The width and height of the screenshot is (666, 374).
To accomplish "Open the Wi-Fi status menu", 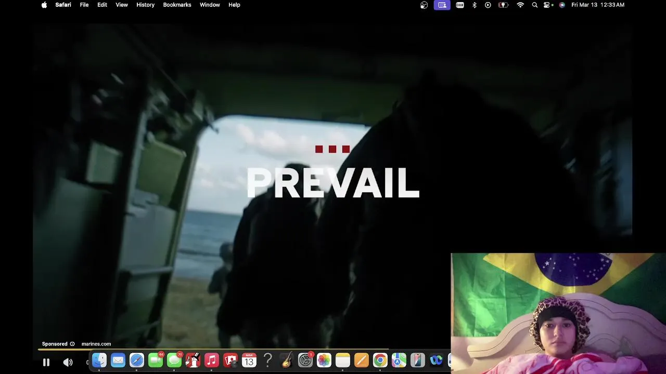I will tap(520, 5).
